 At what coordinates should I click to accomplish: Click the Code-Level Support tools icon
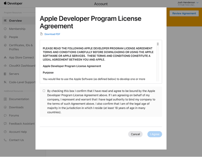point(5,82)
